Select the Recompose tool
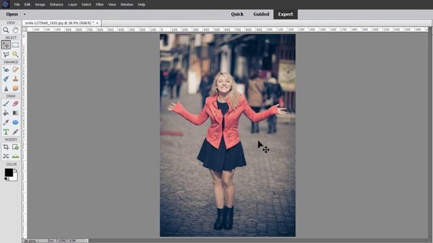The height and width of the screenshot is (243, 433). [16, 147]
